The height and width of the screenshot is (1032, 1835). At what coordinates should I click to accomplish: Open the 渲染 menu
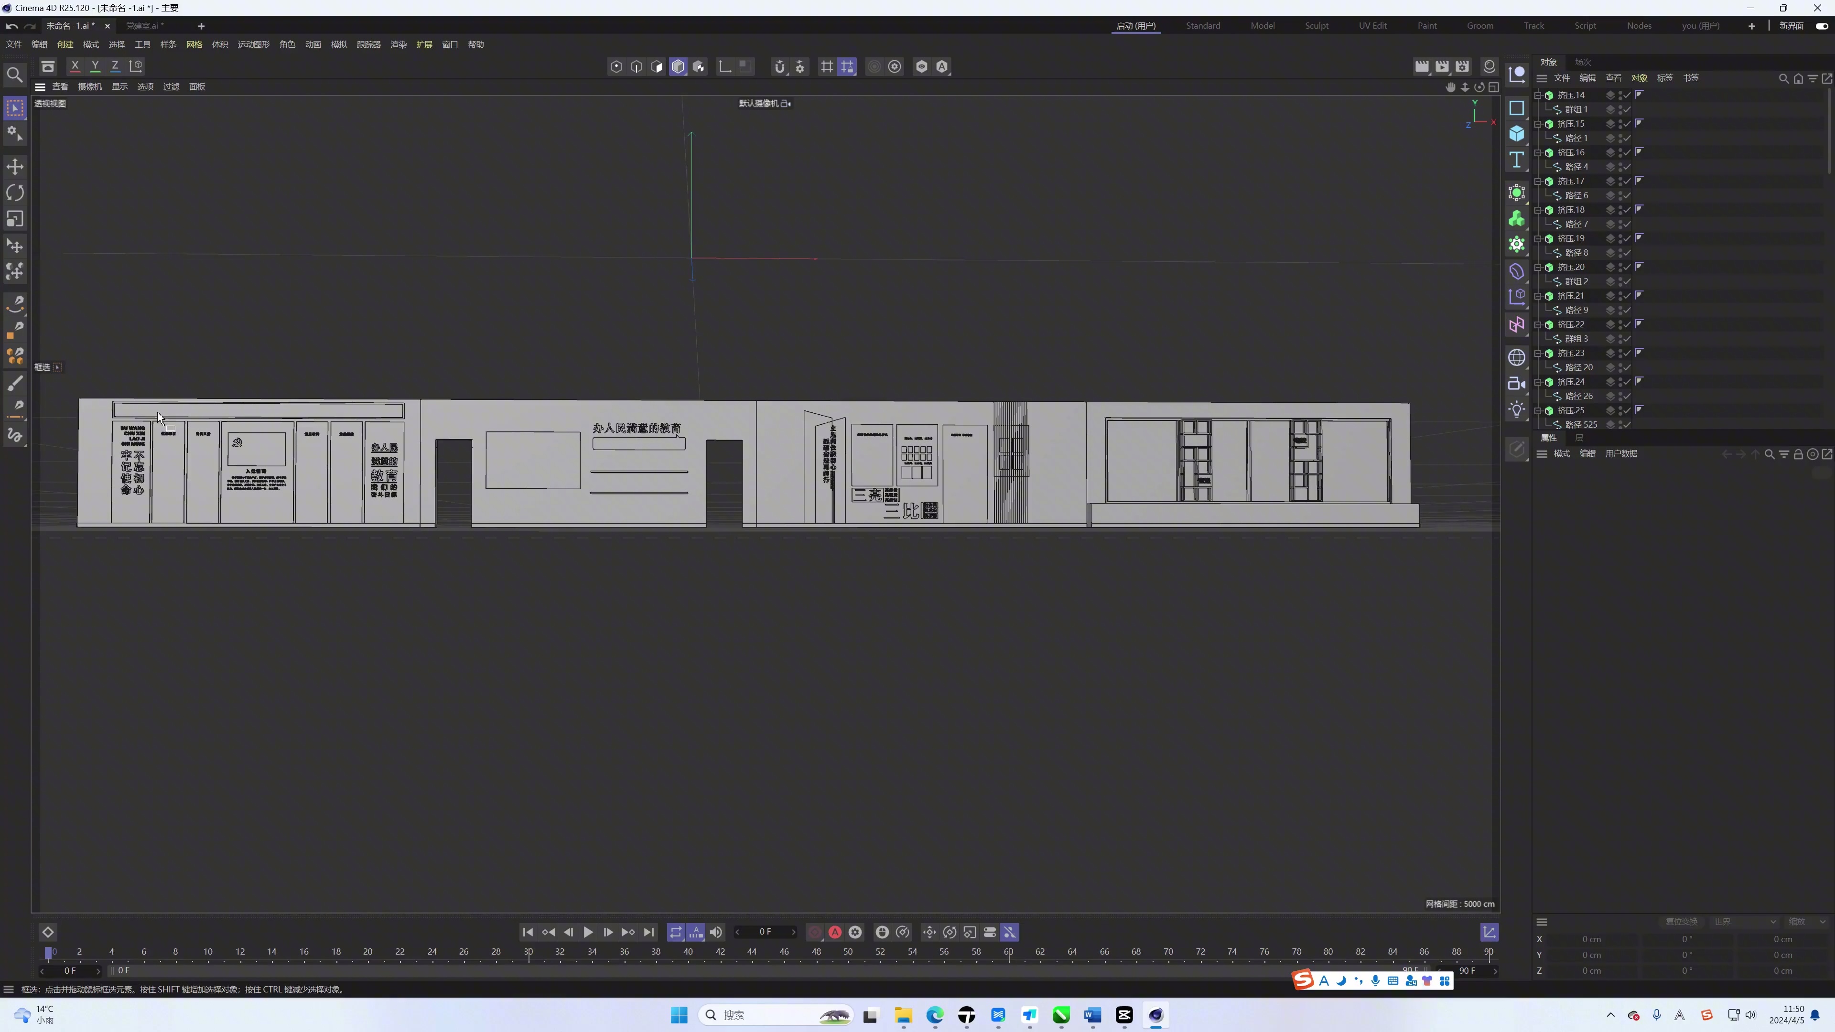pos(398,44)
